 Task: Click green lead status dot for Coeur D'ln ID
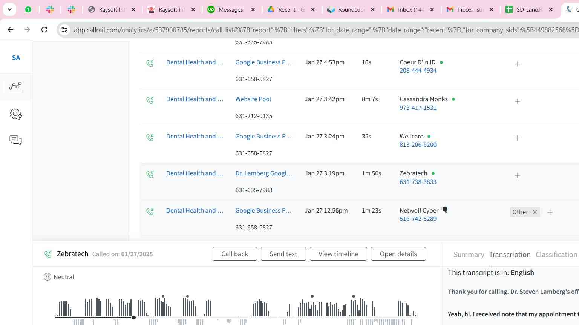tap(441, 62)
